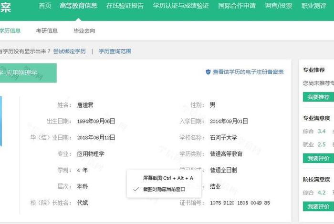Screen dimensions: 334x224
Task: Click 我要评价 button under 专业满意度
Action: tap(318, 158)
